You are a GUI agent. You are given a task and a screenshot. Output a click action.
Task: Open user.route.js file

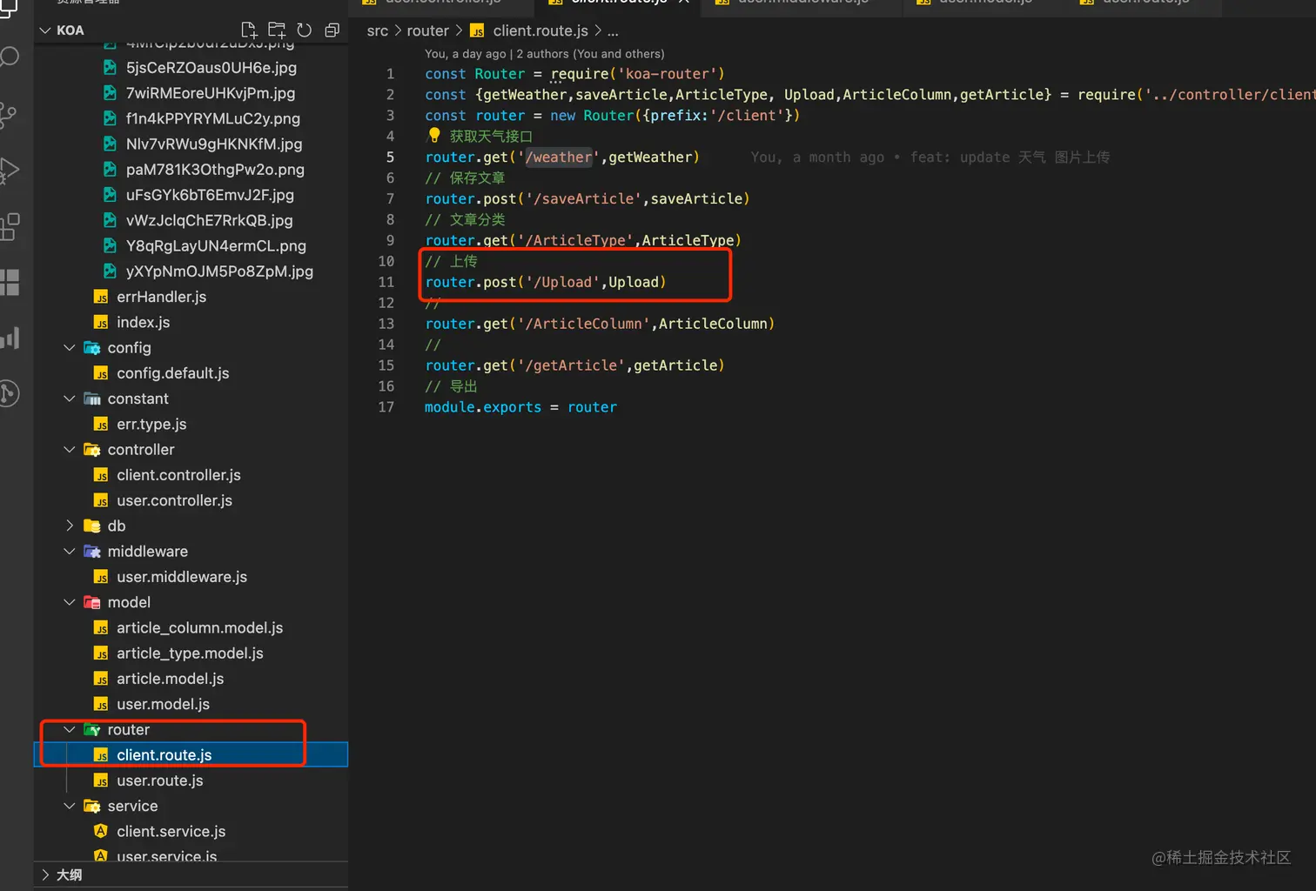tap(160, 780)
